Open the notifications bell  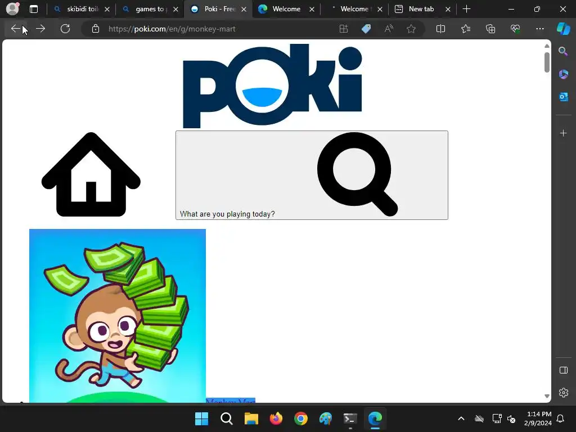pyautogui.click(x=561, y=418)
